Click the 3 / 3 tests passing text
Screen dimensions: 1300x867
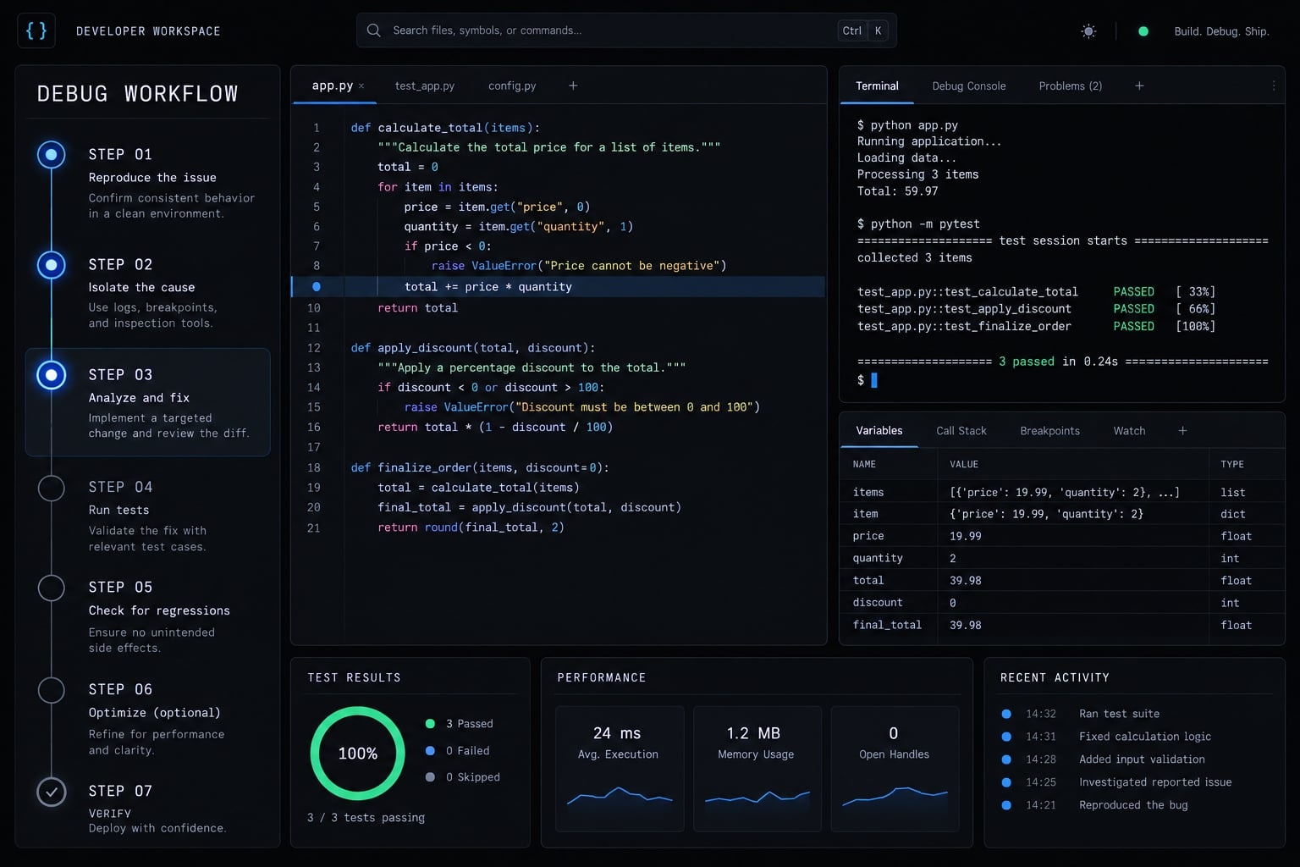[x=366, y=818]
